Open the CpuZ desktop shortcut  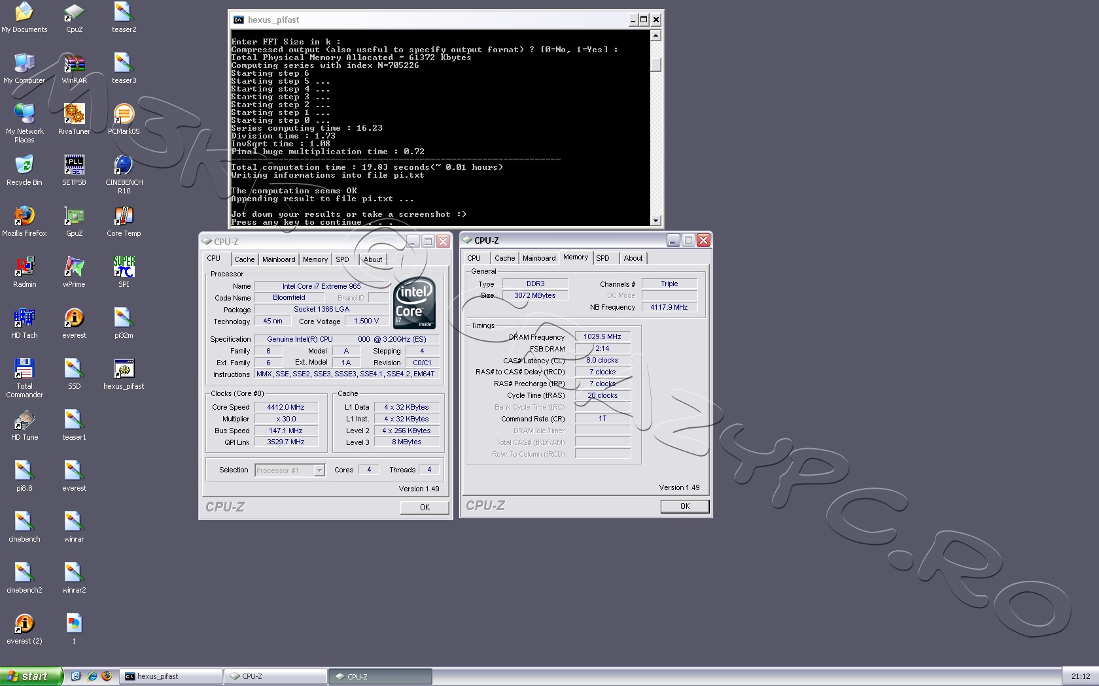click(74, 18)
